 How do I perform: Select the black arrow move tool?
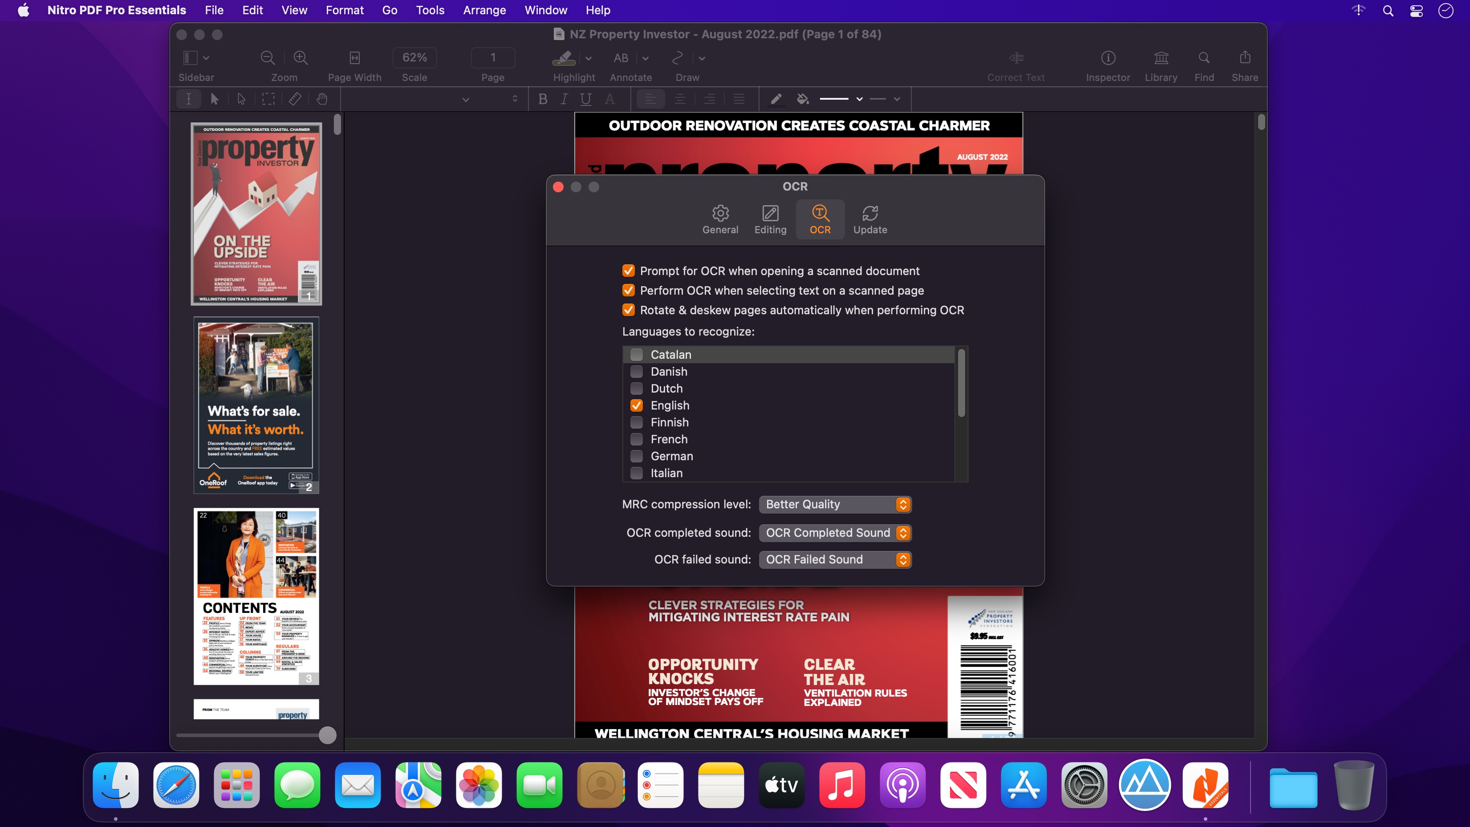pos(215,99)
